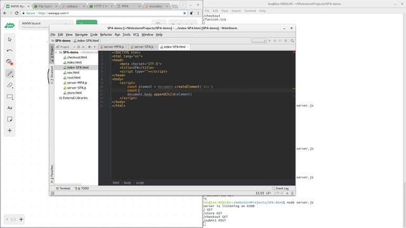Hide the Project panel with its hide icon
This screenshot has height=228, width=406.
point(95,47)
